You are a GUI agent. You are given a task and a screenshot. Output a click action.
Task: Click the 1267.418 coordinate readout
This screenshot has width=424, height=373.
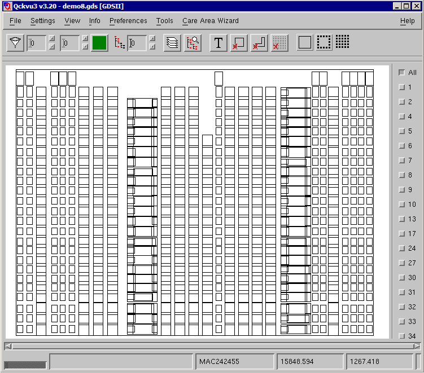(x=365, y=361)
